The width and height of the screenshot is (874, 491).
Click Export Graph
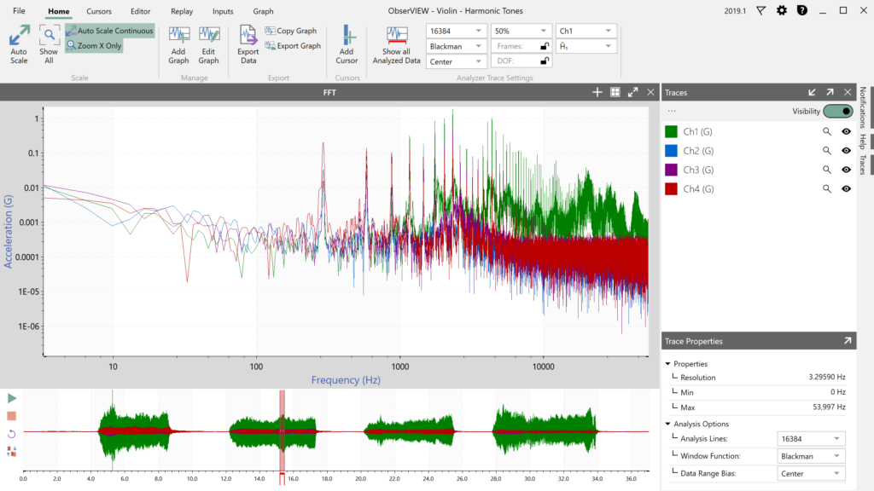pyautogui.click(x=294, y=46)
